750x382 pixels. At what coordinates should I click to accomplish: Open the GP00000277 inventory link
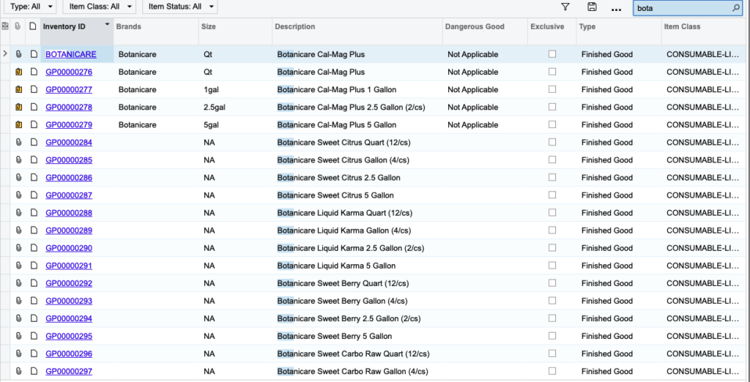pyautogui.click(x=69, y=90)
